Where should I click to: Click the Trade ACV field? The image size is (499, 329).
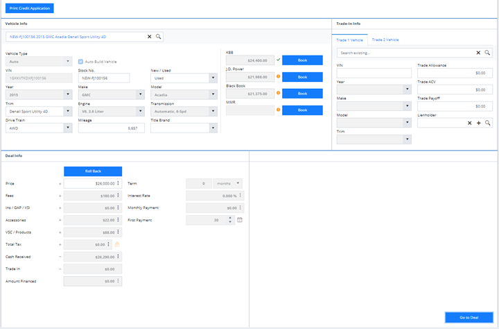click(455, 90)
